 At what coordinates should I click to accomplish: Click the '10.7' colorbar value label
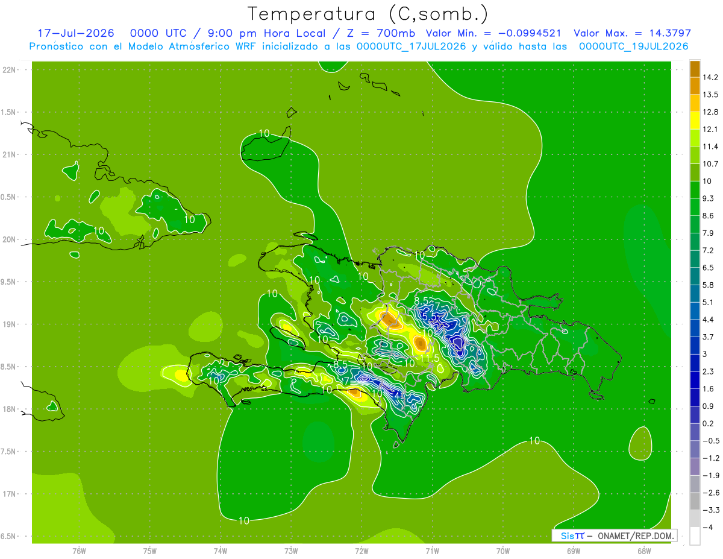pos(711,163)
